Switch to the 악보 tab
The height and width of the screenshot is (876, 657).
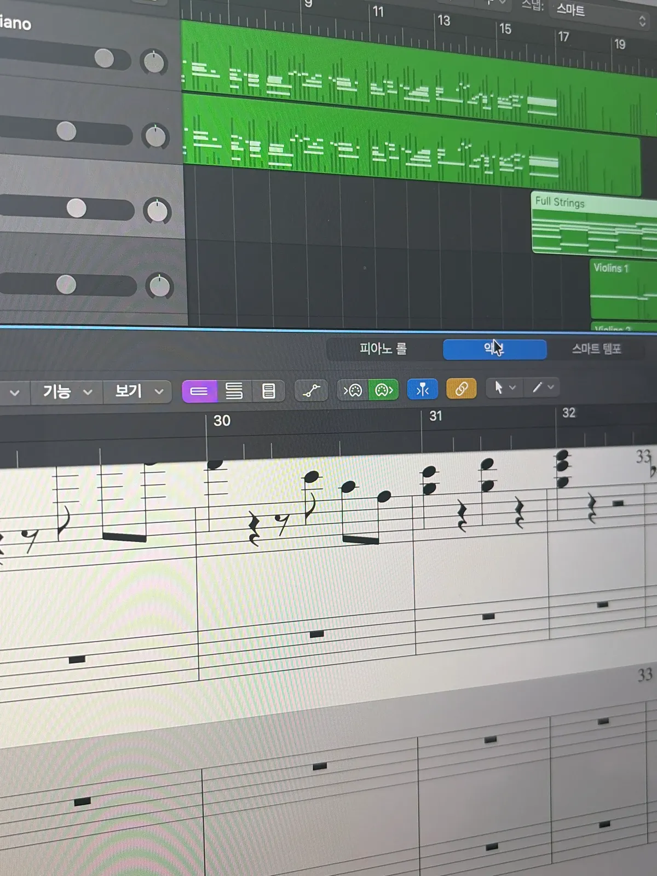tap(494, 349)
